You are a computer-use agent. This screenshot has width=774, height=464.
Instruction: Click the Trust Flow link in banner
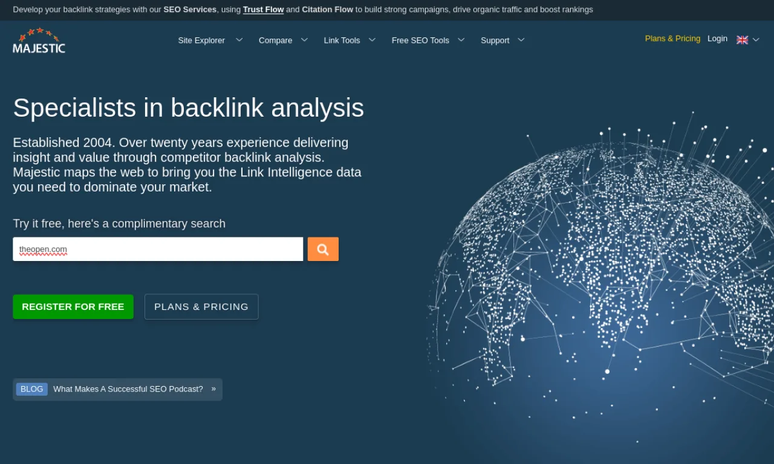click(263, 10)
